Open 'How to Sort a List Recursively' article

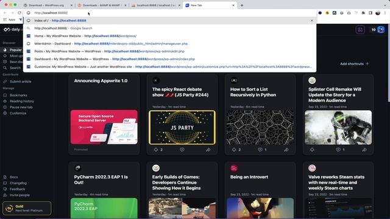(x=253, y=92)
